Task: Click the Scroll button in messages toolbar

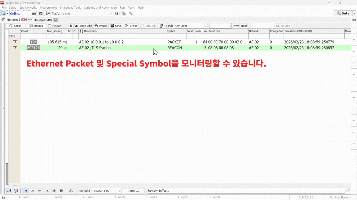Action: [x=15, y=26]
